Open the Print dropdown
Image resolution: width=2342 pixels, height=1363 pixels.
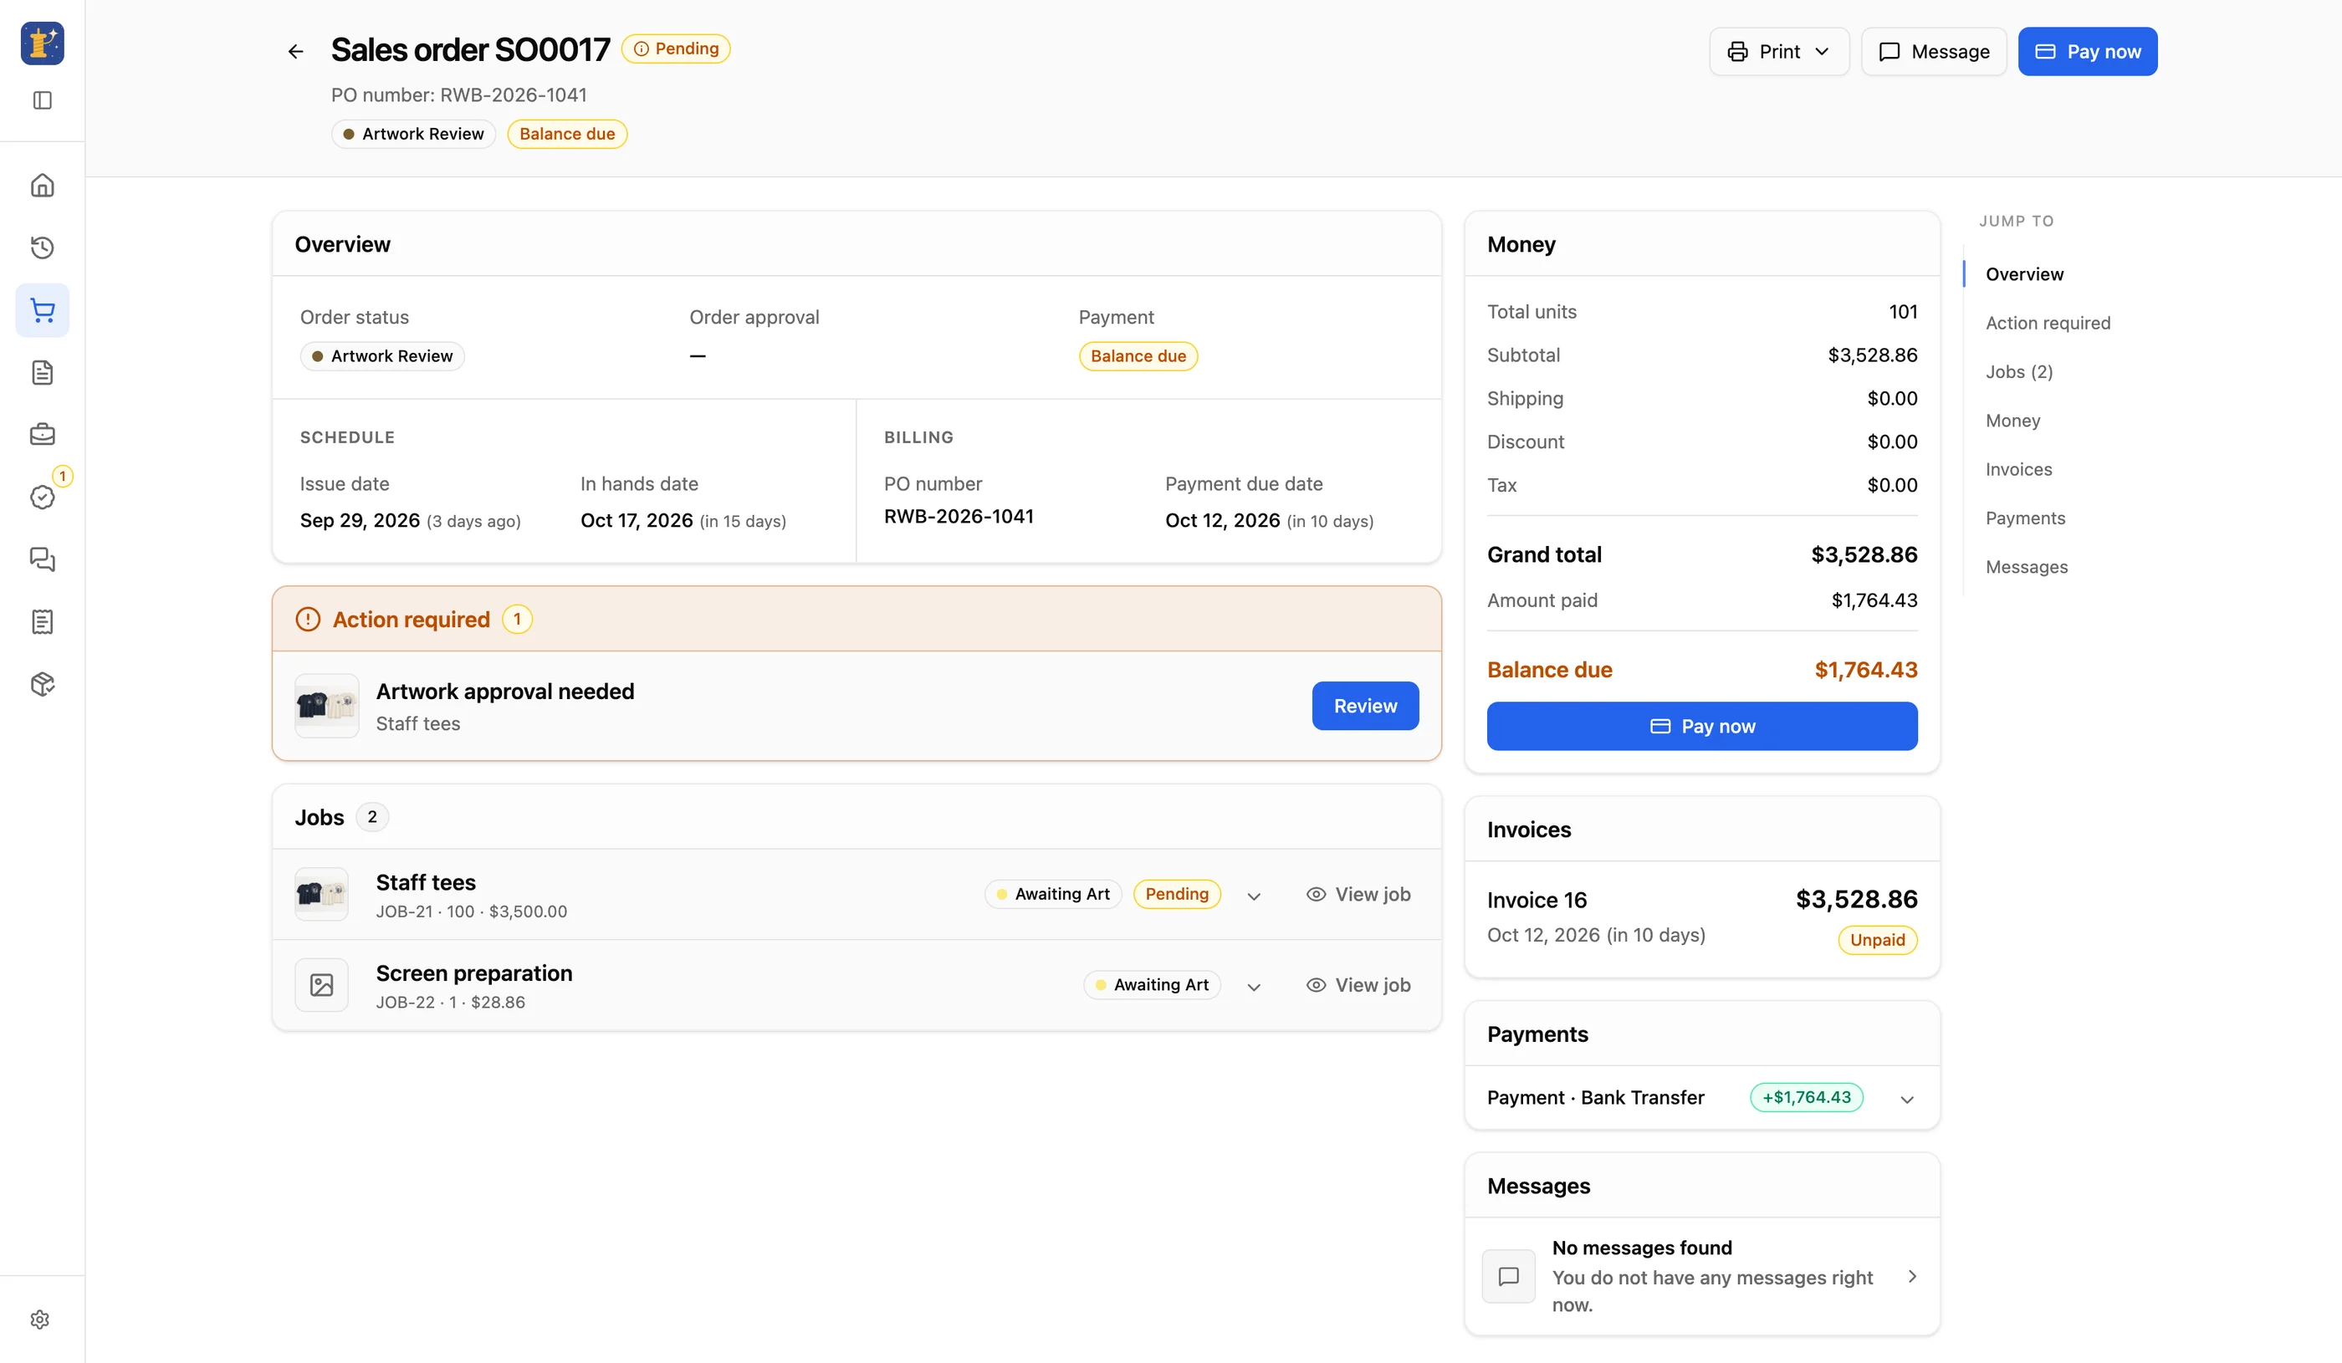coord(1779,51)
